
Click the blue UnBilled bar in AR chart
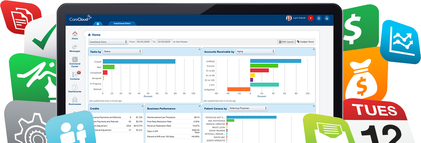pos(276,61)
